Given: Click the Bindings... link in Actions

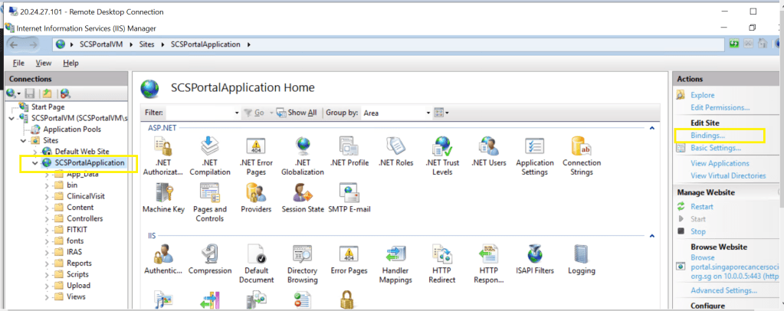Looking at the screenshot, I should click(707, 136).
